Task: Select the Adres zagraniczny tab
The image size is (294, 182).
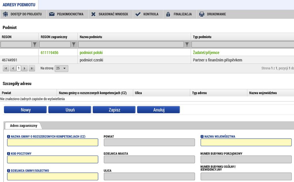Action: coord(24,126)
